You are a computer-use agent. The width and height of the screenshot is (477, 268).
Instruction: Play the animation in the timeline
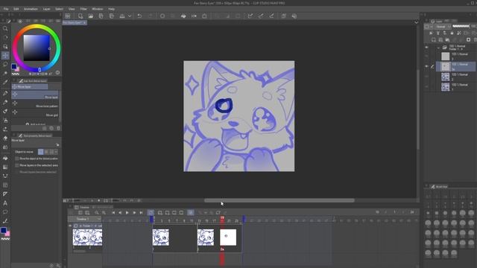tap(127, 213)
